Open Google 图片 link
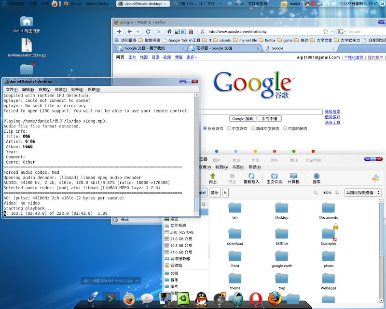The image size is (386, 309). (132, 57)
